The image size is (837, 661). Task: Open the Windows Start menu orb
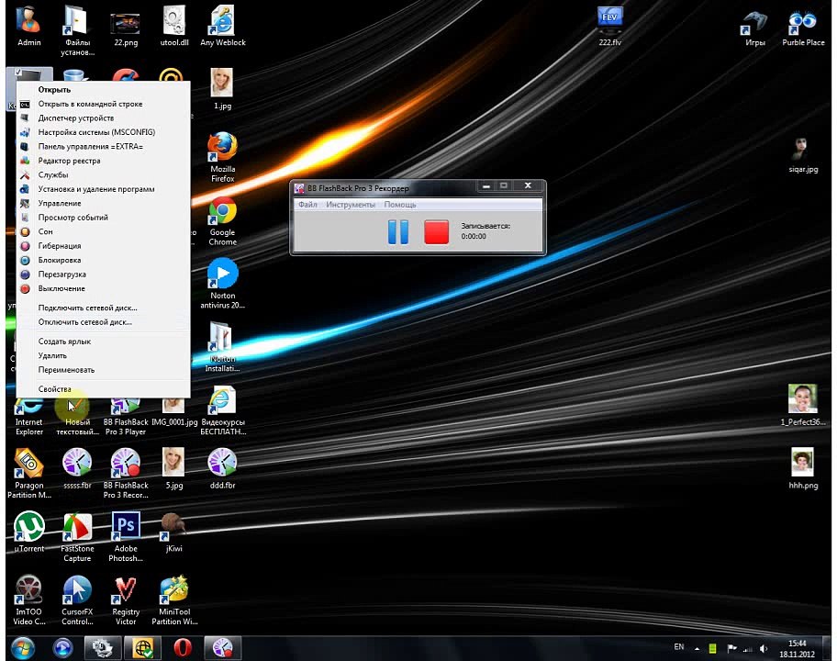pyautogui.click(x=22, y=648)
